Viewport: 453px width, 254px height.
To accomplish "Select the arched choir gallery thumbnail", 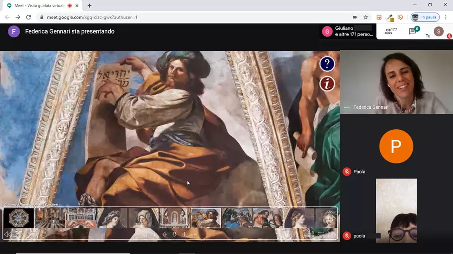I will (81, 218).
